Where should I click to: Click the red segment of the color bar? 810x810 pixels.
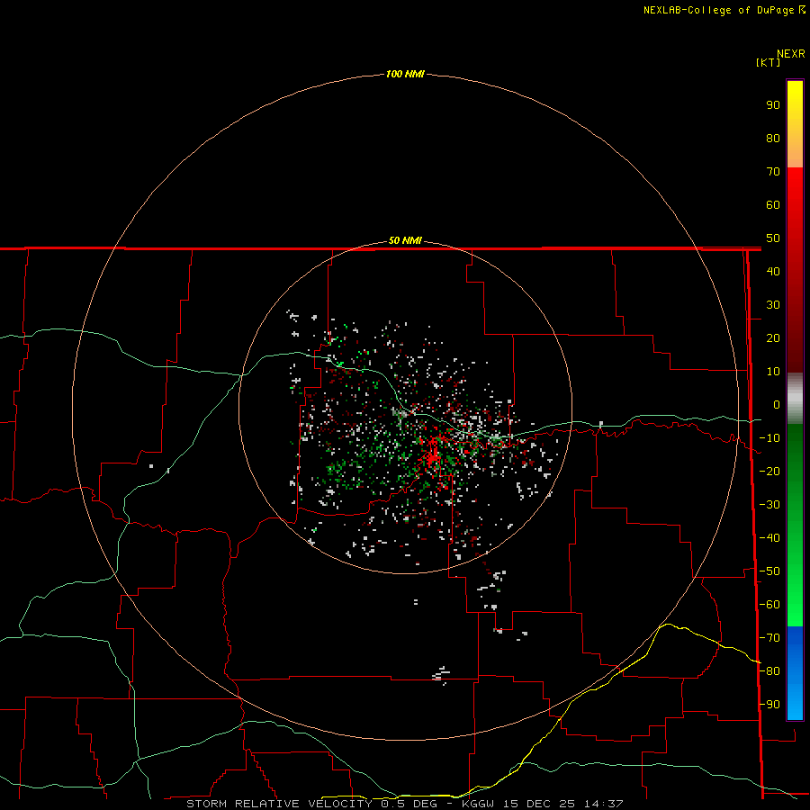795,270
